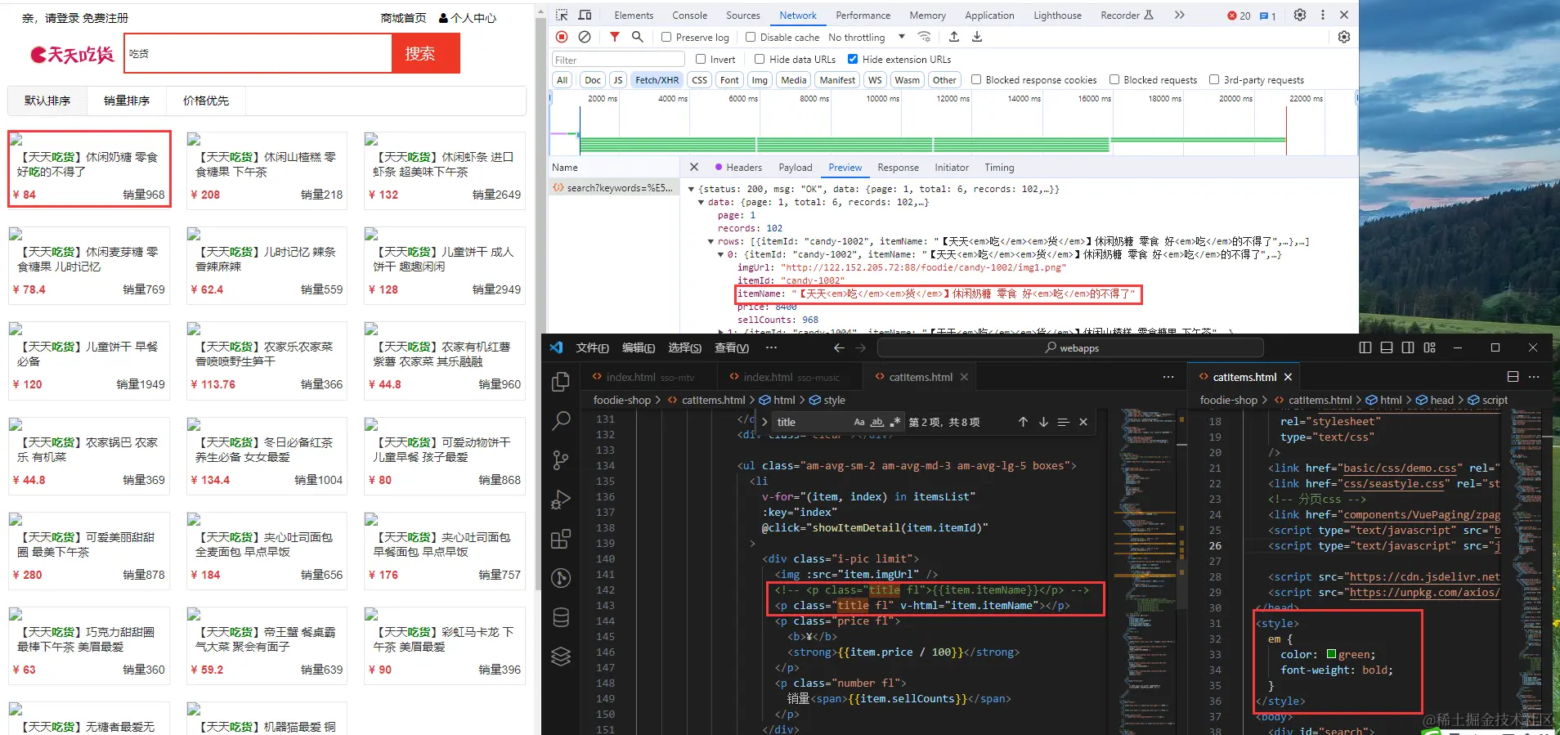1560x735 pixels.
Task: Open the Headers tab of the request
Action: (744, 168)
